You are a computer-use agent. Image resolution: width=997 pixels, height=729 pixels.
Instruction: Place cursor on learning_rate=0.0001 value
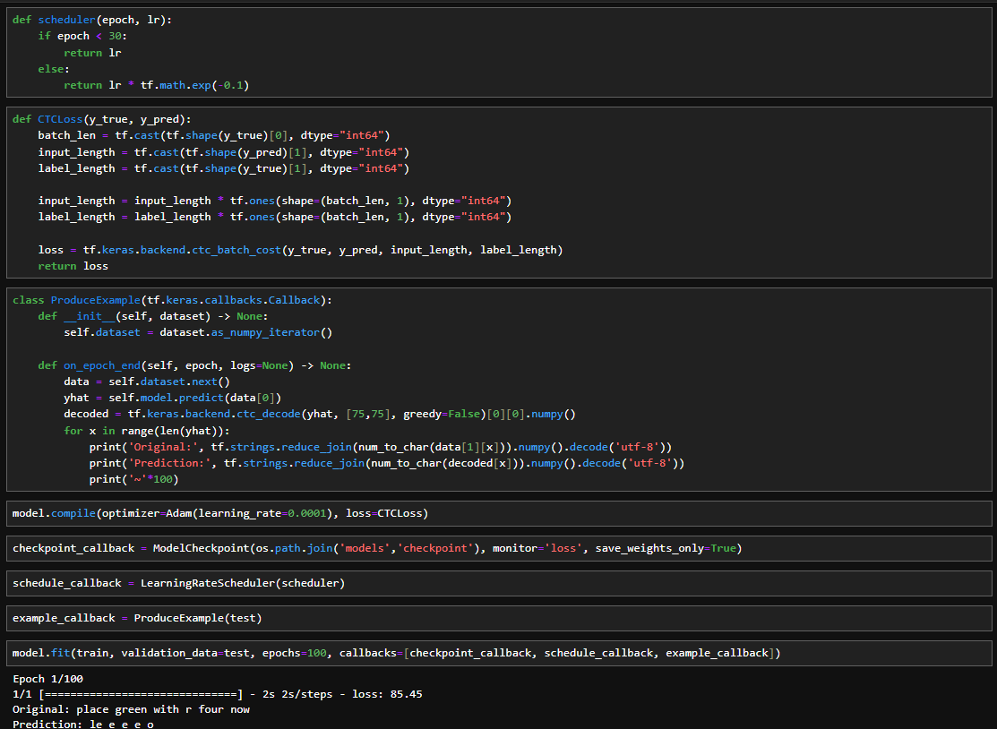pyautogui.click(x=262, y=513)
